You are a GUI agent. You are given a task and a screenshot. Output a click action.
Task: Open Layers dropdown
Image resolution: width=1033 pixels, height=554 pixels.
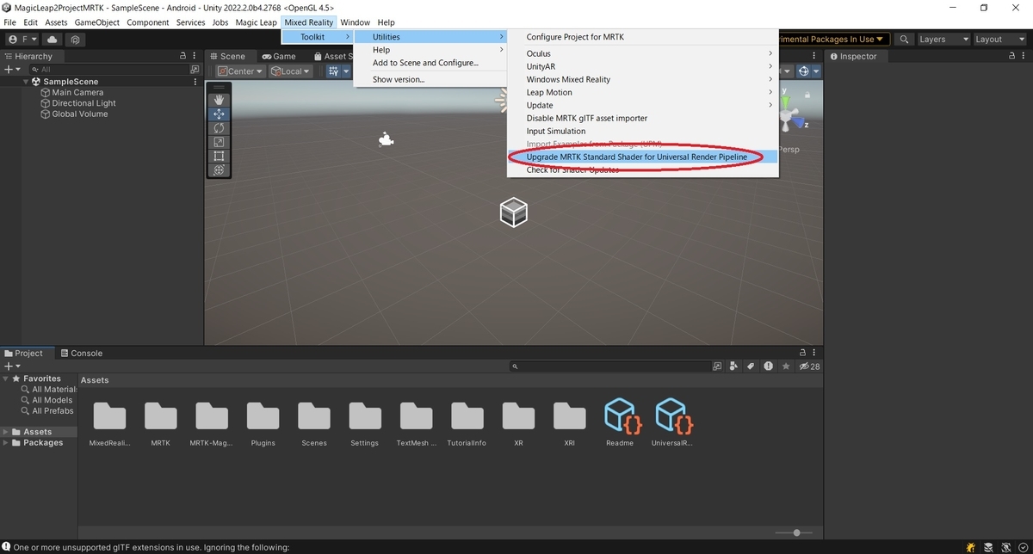tap(943, 40)
